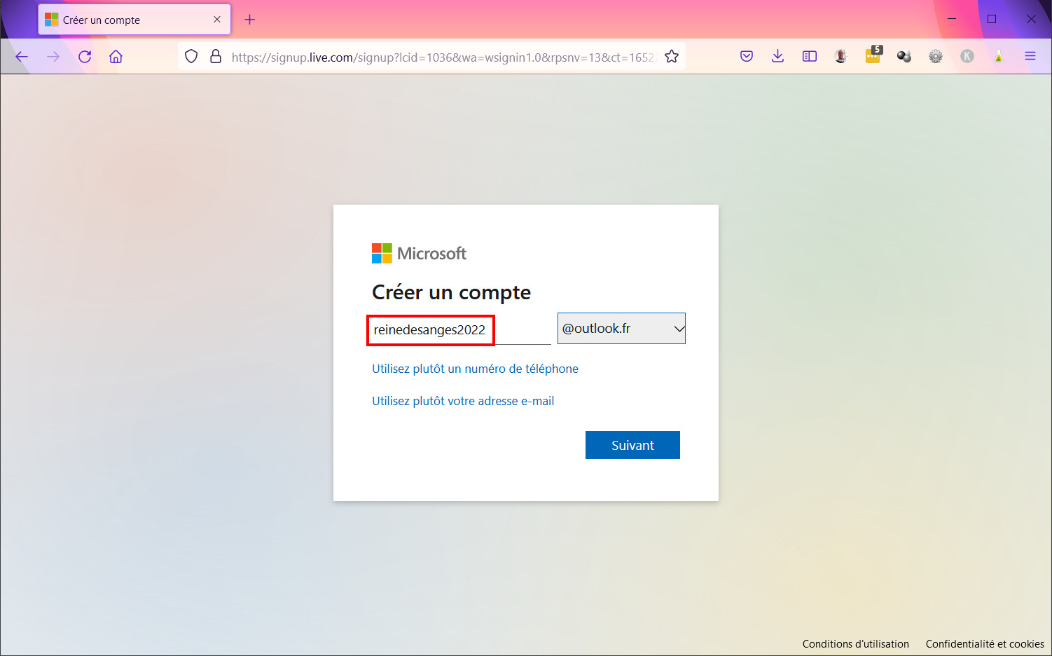1052x656 pixels.
Task: Select the 'Créer un compte' tab
Action: point(134,20)
